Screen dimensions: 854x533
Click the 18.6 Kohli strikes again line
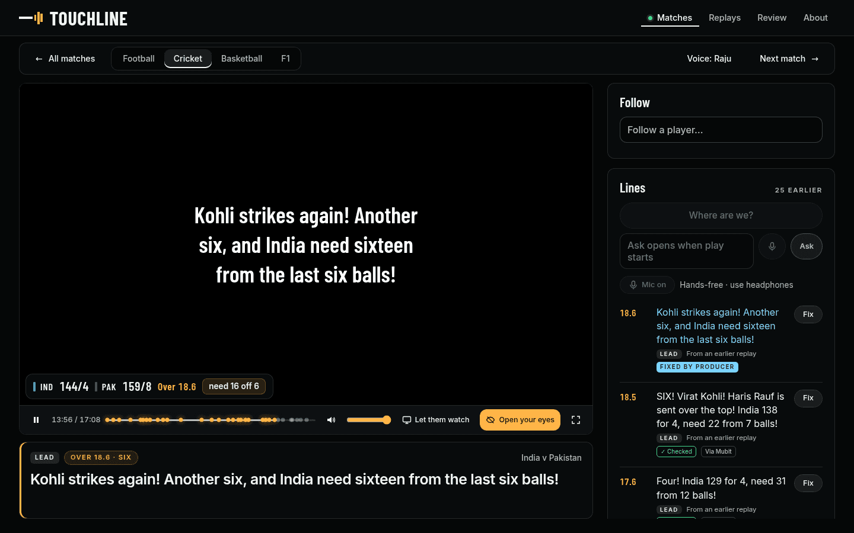pyautogui.click(x=718, y=326)
